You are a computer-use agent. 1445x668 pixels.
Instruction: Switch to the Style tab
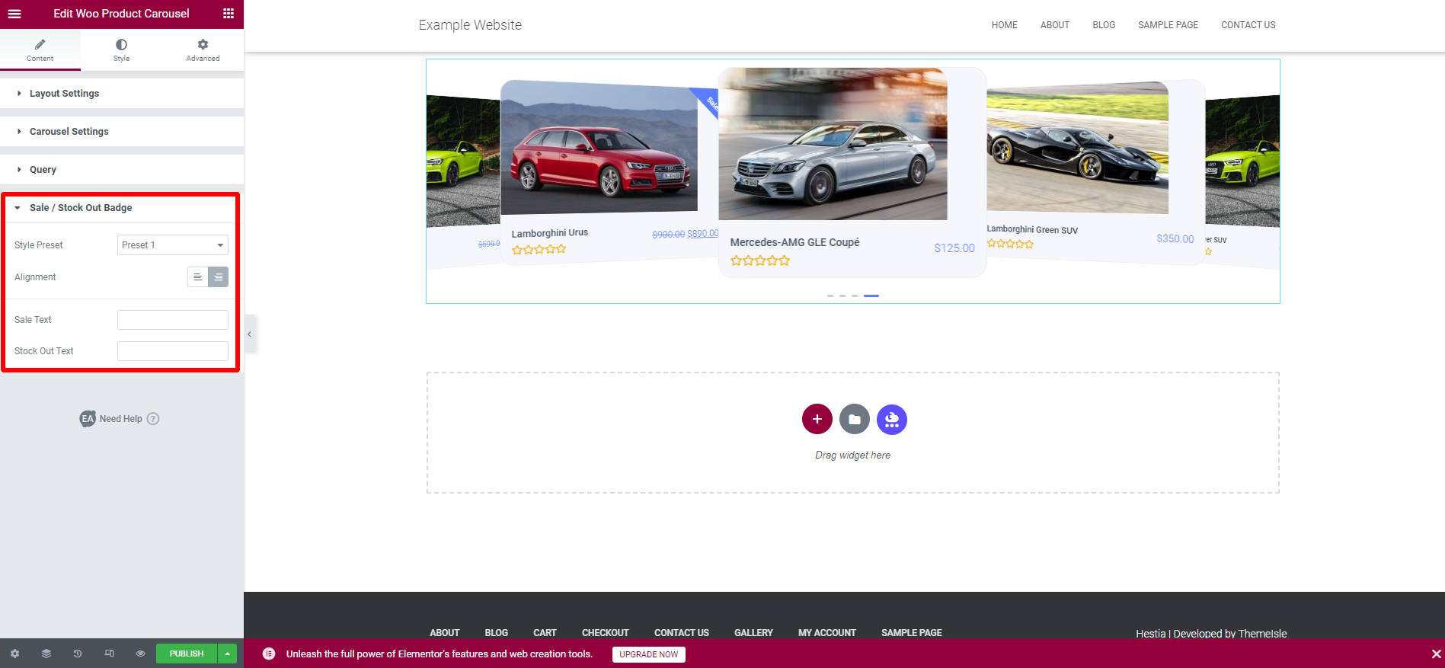tap(121, 50)
